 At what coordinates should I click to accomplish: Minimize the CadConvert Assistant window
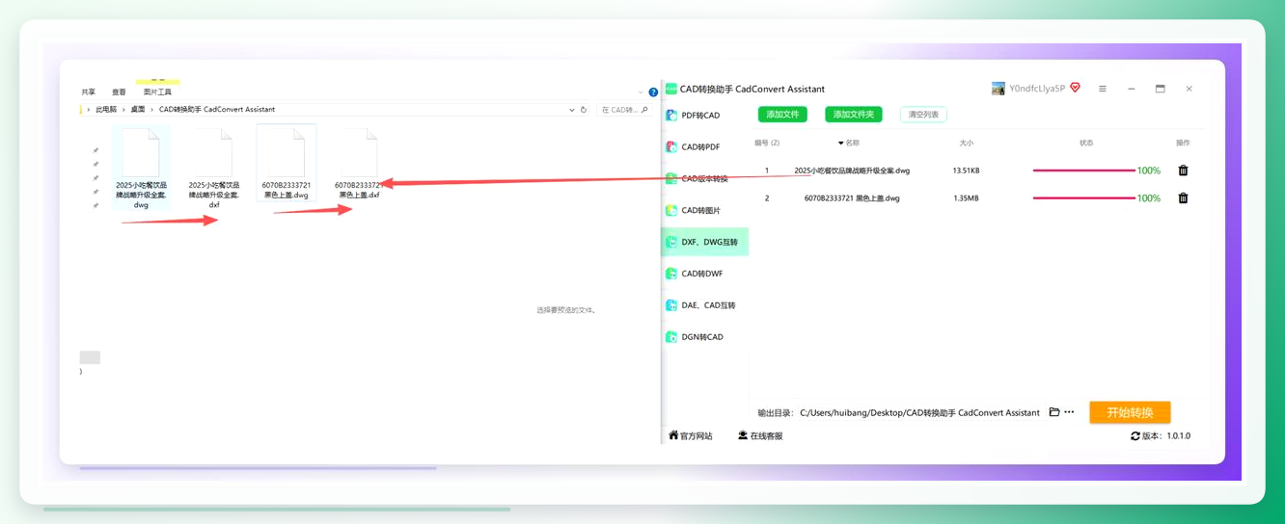point(1132,89)
